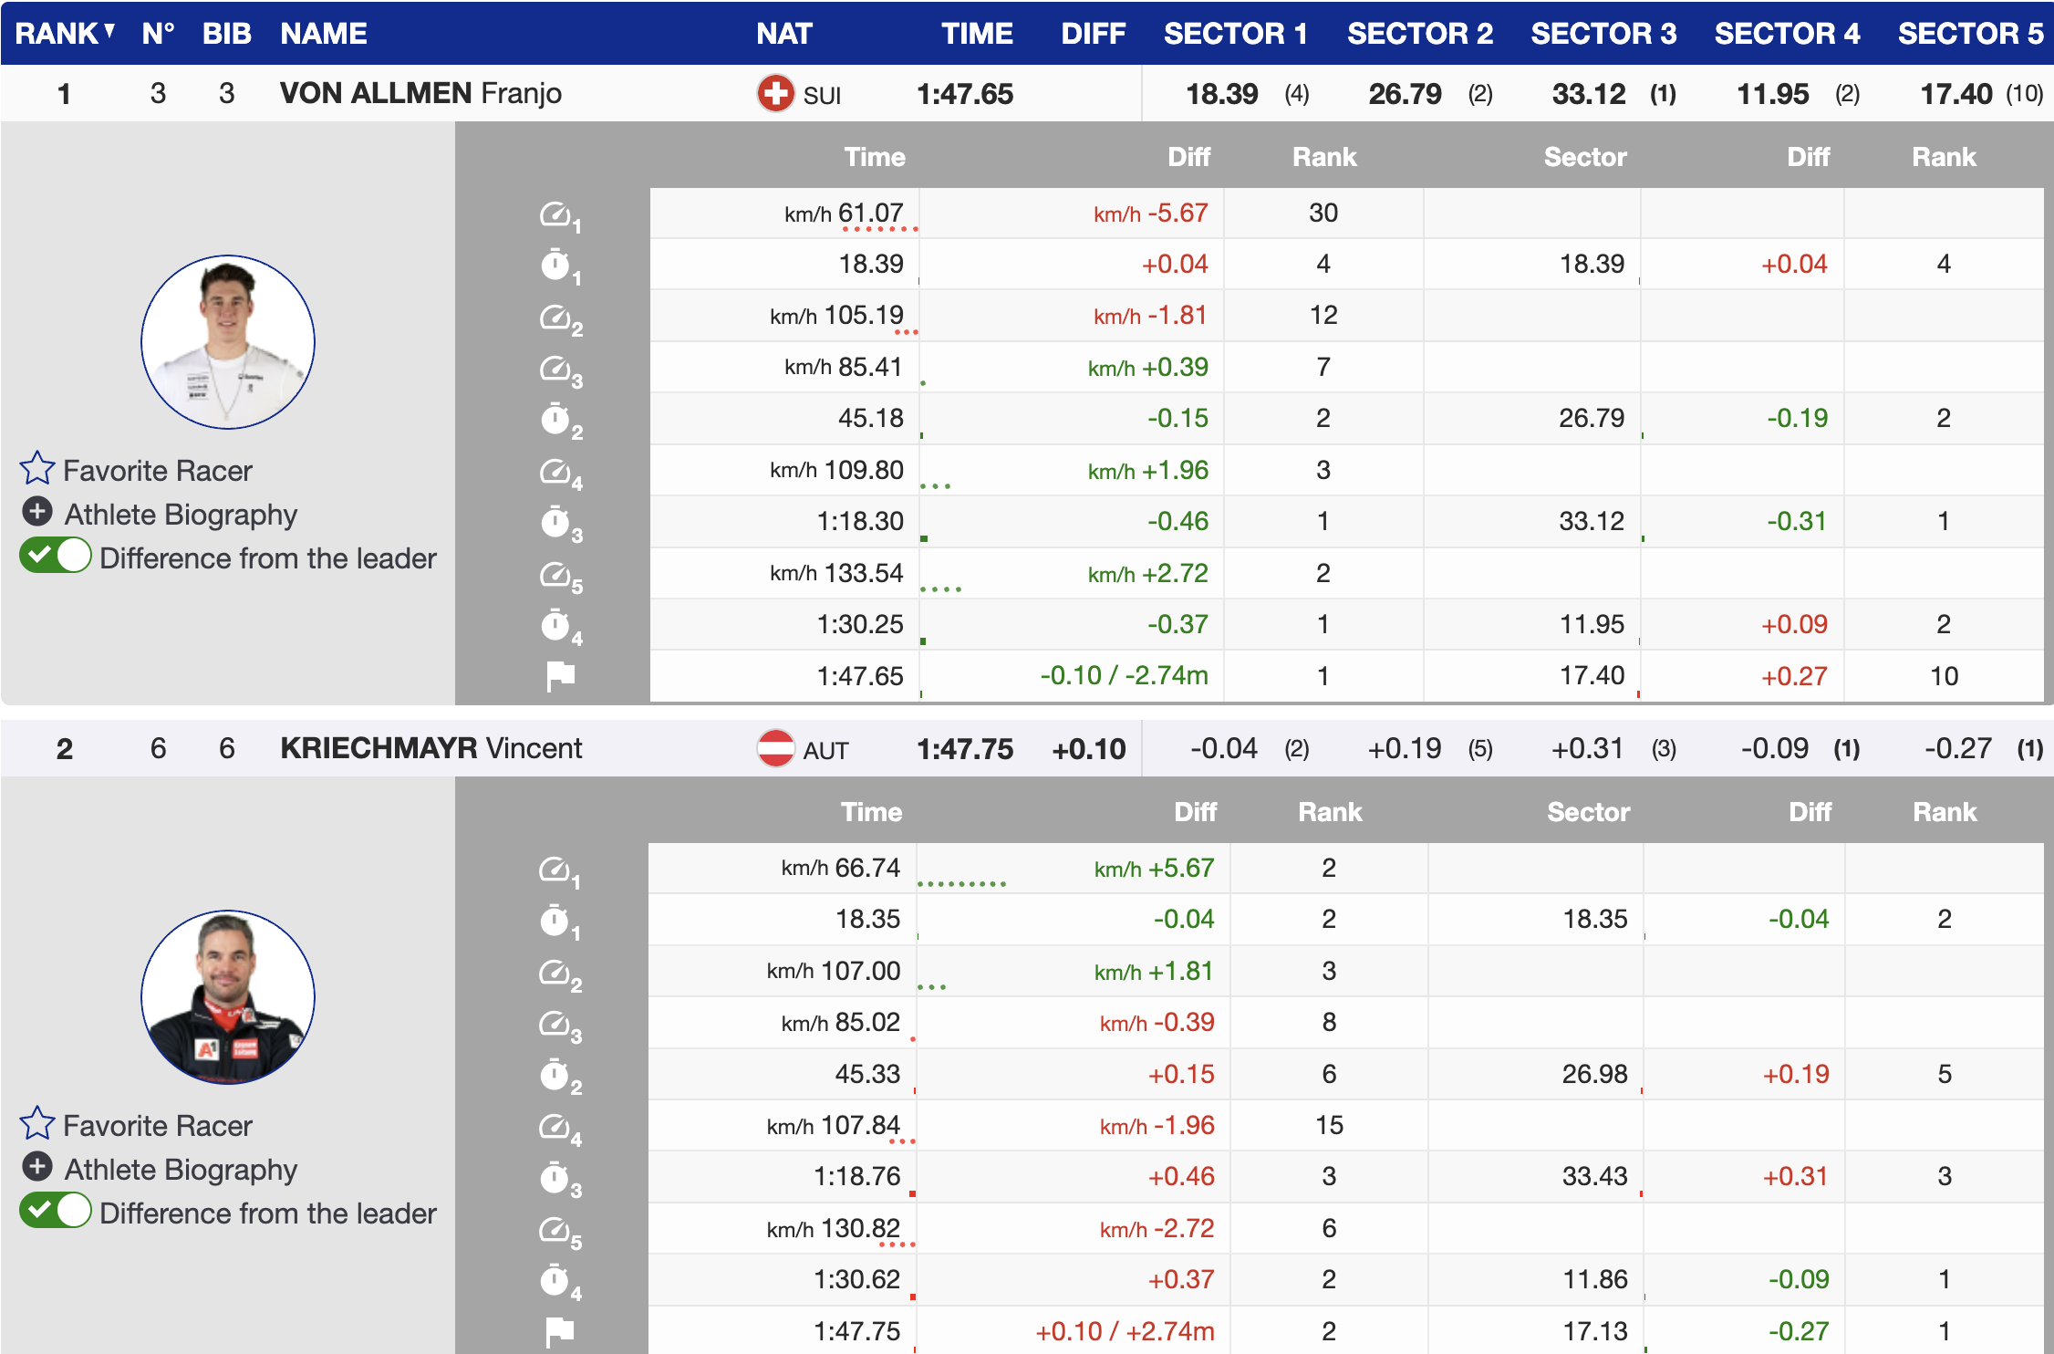Screen dimensions: 2054x1354
Task: Expand Kriechmayr's Athlete Biography plus
Action: pyautogui.click(x=37, y=1167)
